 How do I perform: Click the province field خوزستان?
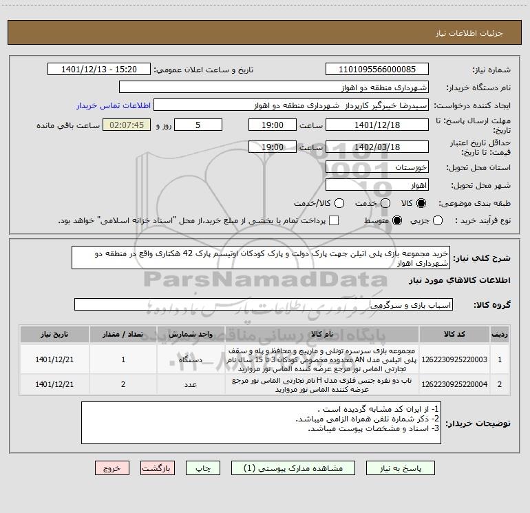pyautogui.click(x=377, y=167)
